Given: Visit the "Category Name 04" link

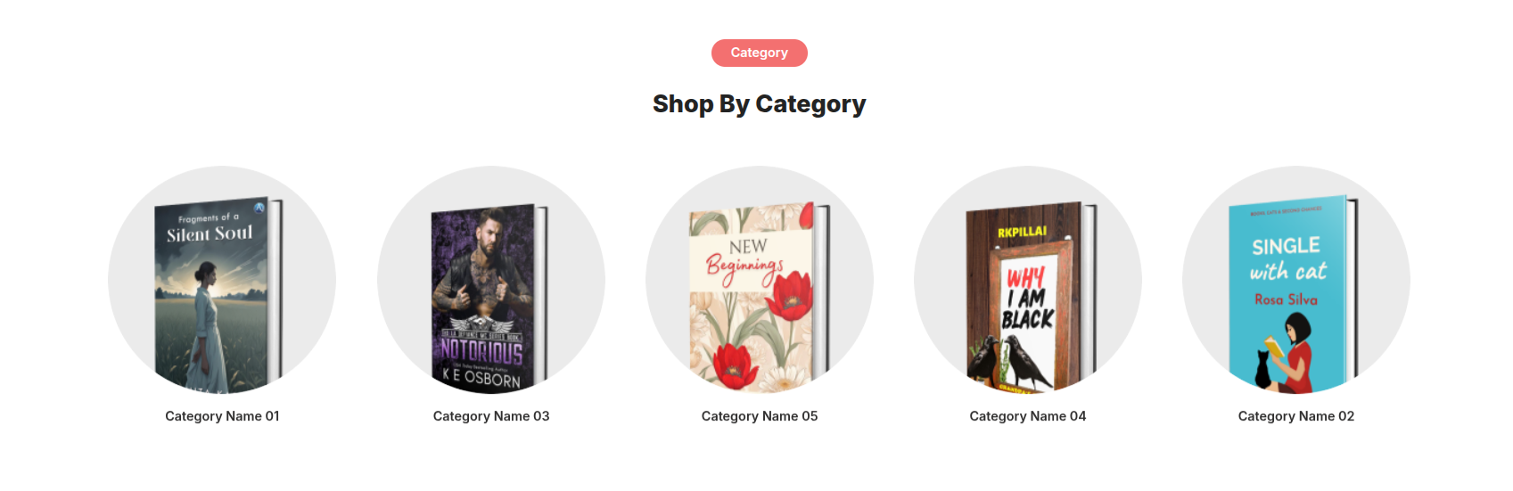Looking at the screenshot, I should click(1028, 416).
